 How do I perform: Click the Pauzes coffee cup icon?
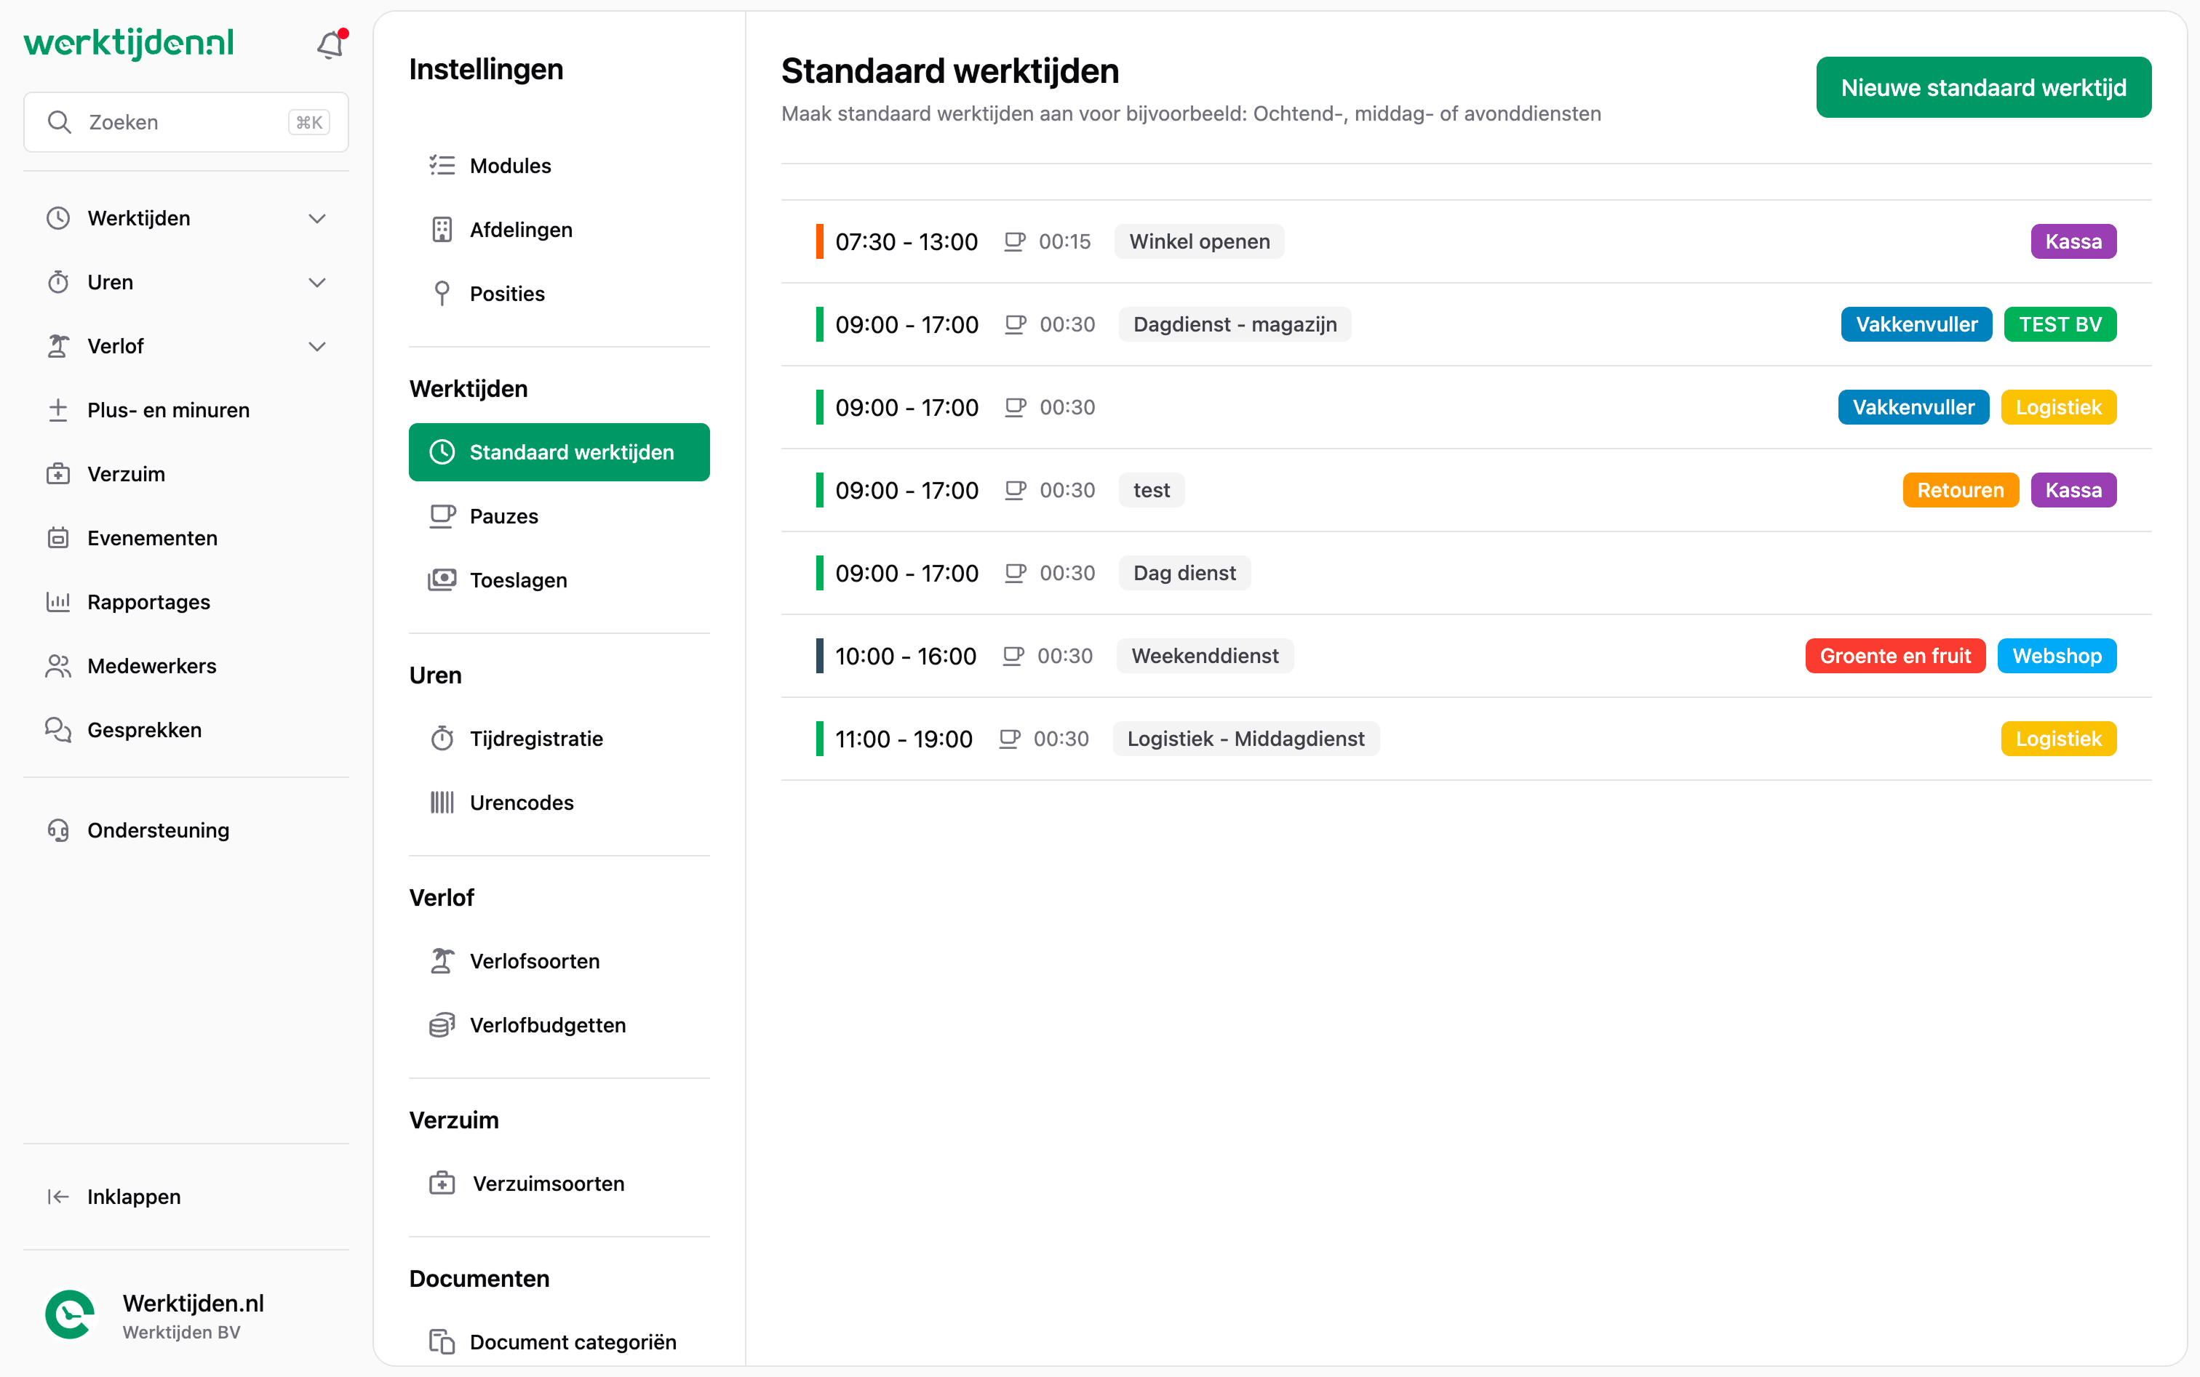pyautogui.click(x=442, y=516)
